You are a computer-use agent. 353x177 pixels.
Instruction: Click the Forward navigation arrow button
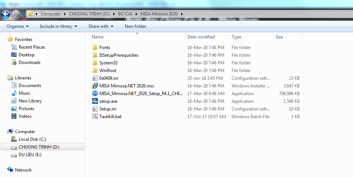16,14
